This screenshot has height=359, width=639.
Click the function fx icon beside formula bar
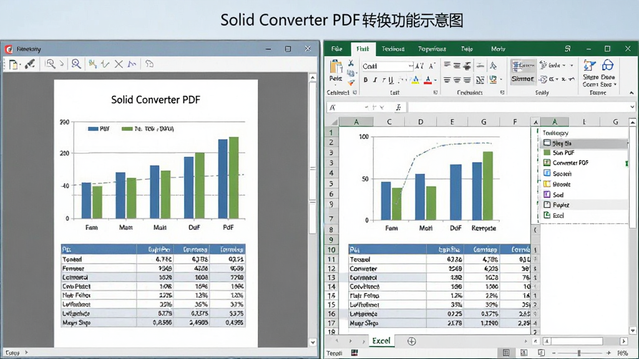coord(398,107)
